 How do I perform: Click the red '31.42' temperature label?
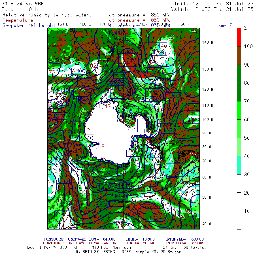pos(103,107)
